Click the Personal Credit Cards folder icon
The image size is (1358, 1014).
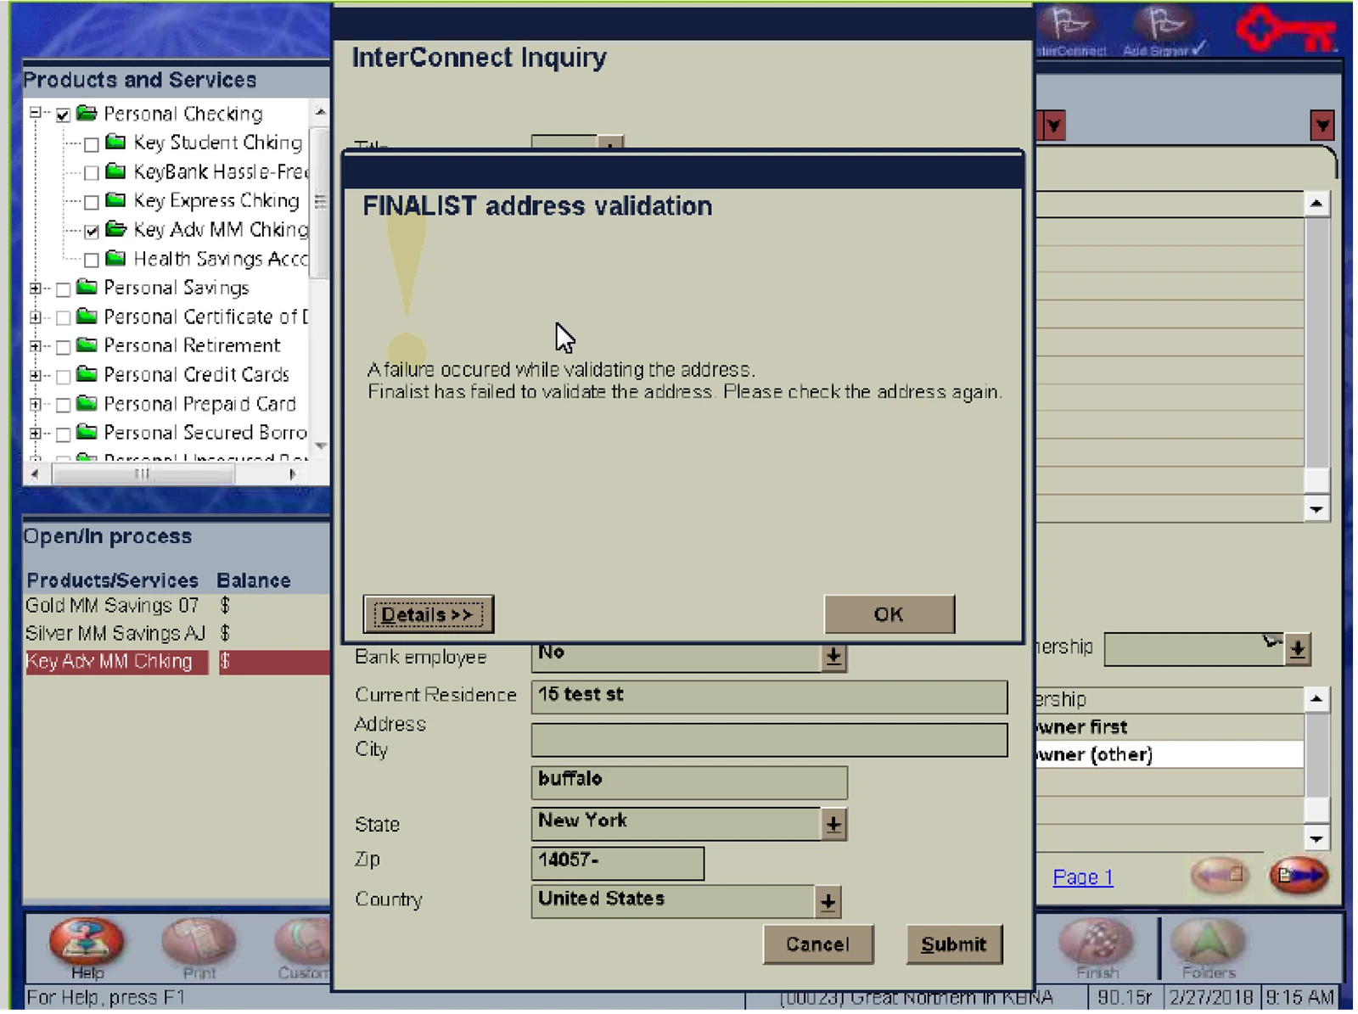(x=87, y=374)
